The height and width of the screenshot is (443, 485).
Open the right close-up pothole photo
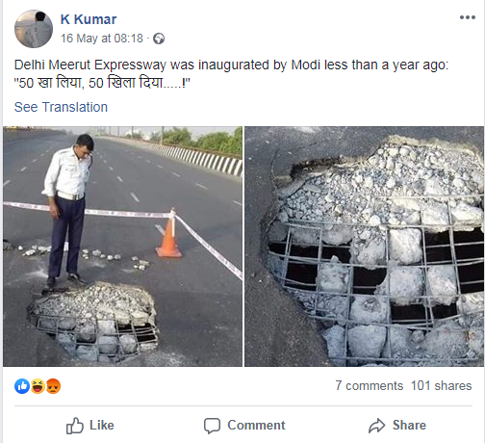pyautogui.click(x=365, y=247)
